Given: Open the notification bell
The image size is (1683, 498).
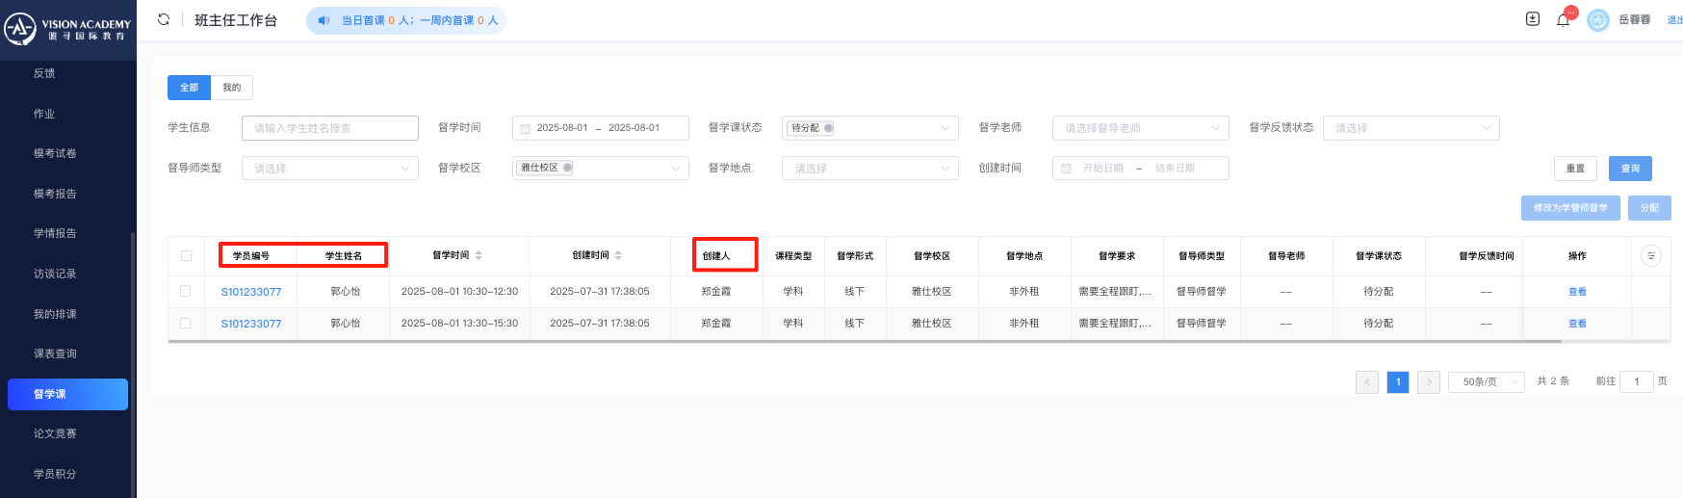Looking at the screenshot, I should 1563,20.
